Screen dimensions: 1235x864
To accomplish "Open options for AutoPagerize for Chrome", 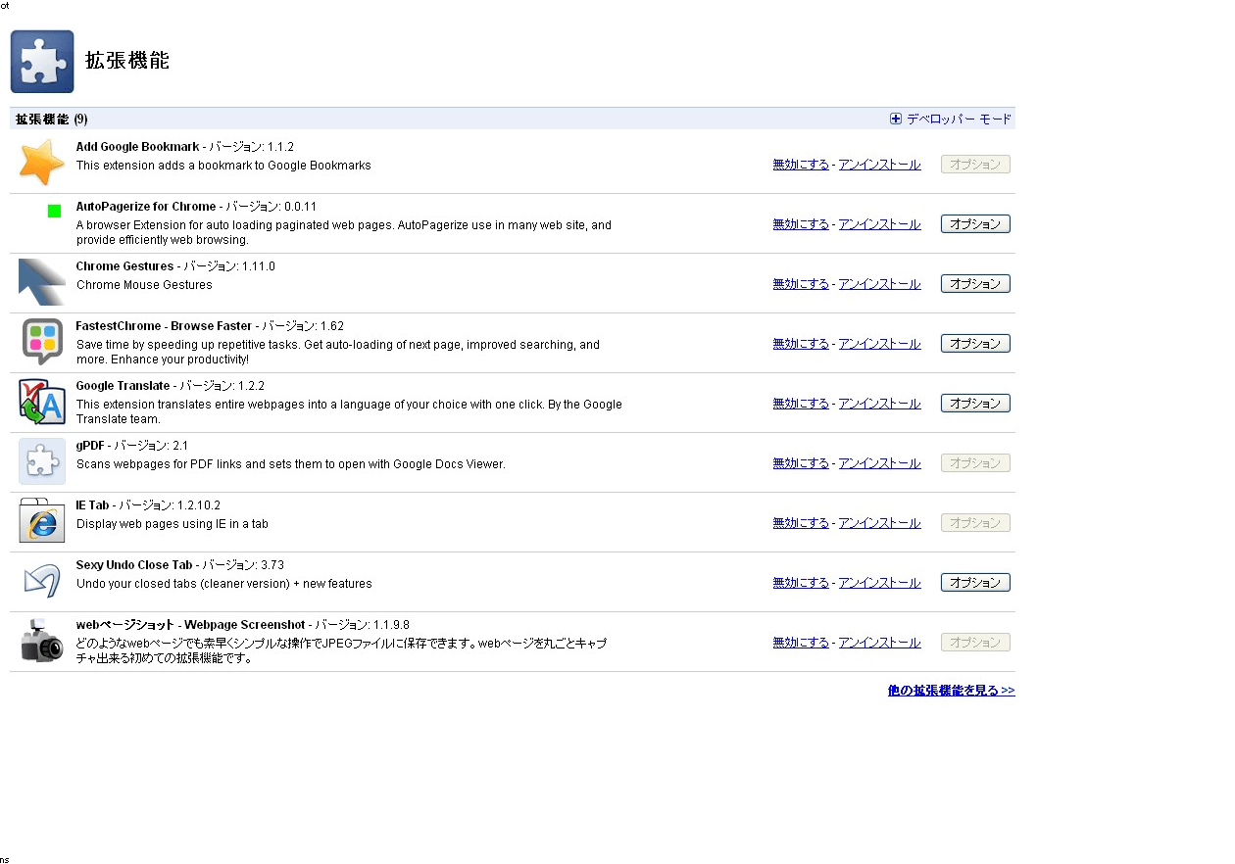I will pos(975,224).
